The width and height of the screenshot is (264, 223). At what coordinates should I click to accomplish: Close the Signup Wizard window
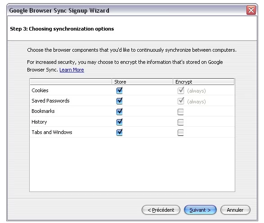251,10
